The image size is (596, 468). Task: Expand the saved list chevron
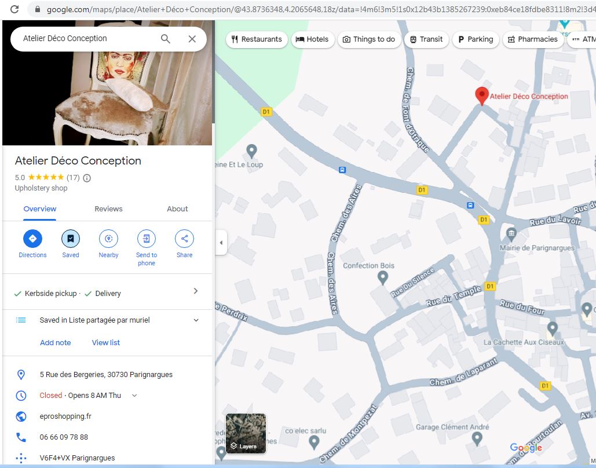(196, 320)
